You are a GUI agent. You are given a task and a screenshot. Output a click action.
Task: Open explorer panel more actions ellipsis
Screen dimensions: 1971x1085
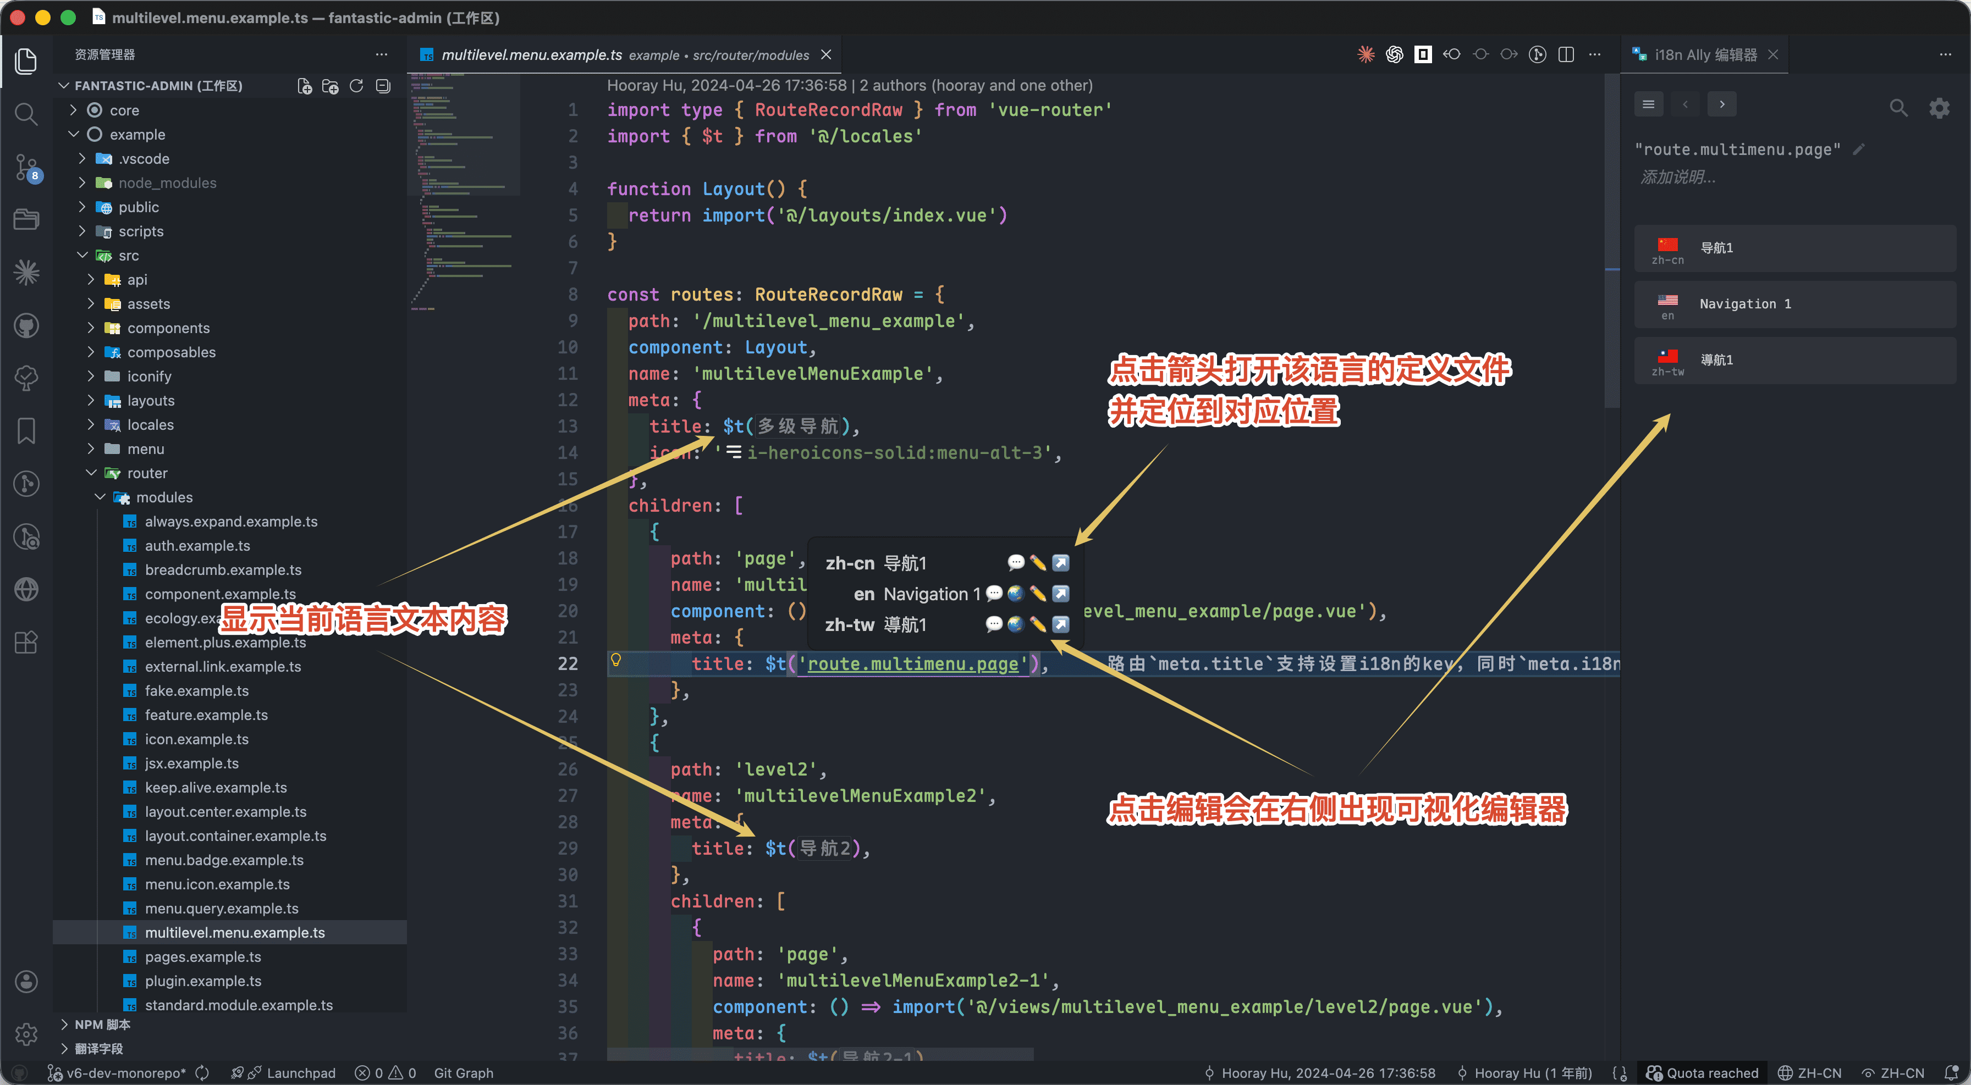(381, 54)
